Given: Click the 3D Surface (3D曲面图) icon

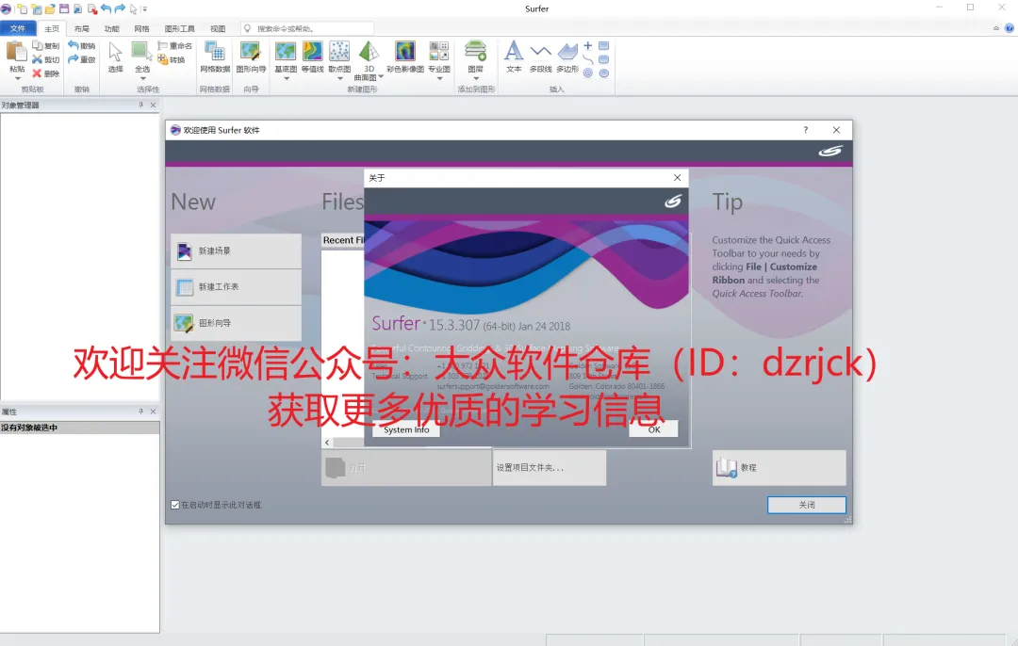Looking at the screenshot, I should click(x=369, y=51).
